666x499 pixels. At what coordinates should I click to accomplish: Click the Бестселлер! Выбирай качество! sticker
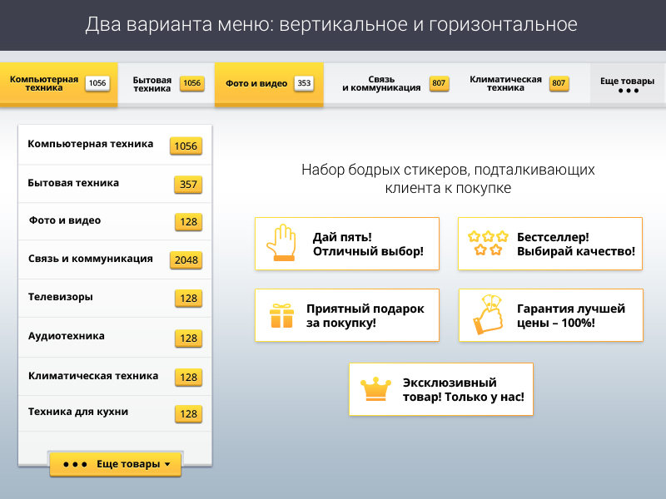pos(550,244)
